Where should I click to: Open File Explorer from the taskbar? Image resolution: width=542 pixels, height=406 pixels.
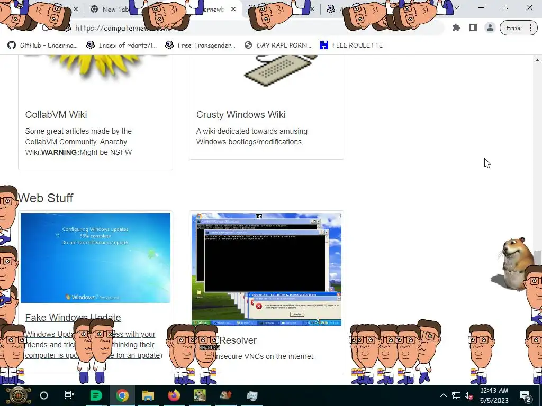click(x=148, y=395)
